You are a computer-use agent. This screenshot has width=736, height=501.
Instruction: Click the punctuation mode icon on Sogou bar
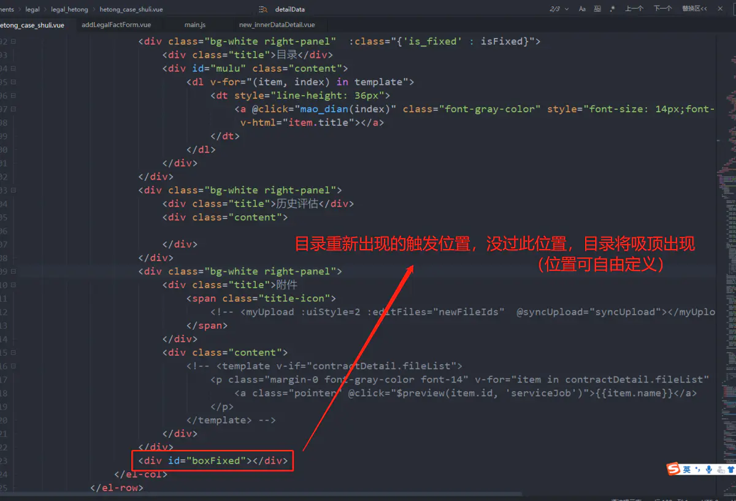pos(698,469)
